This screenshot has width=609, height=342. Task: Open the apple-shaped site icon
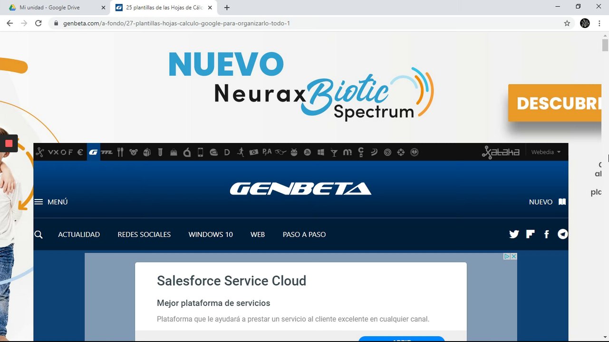187,152
